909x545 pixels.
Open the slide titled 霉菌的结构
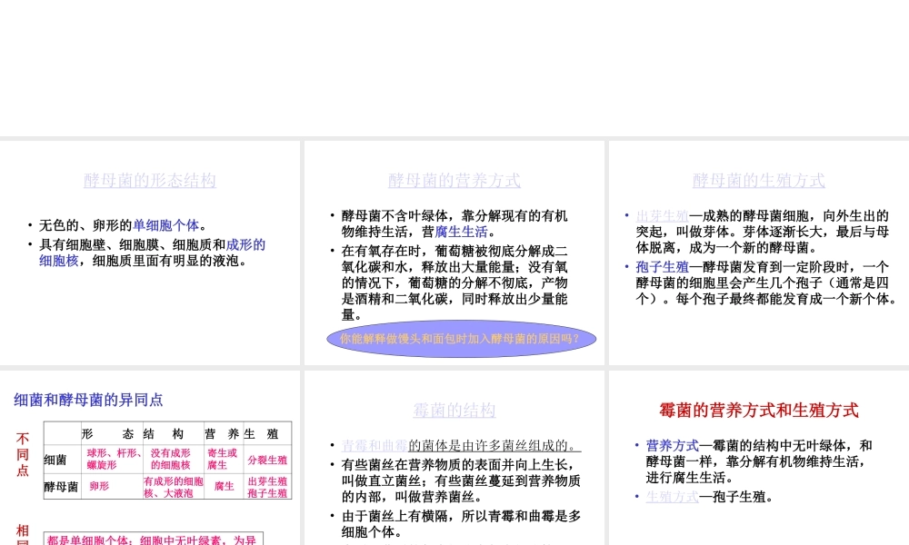454,410
